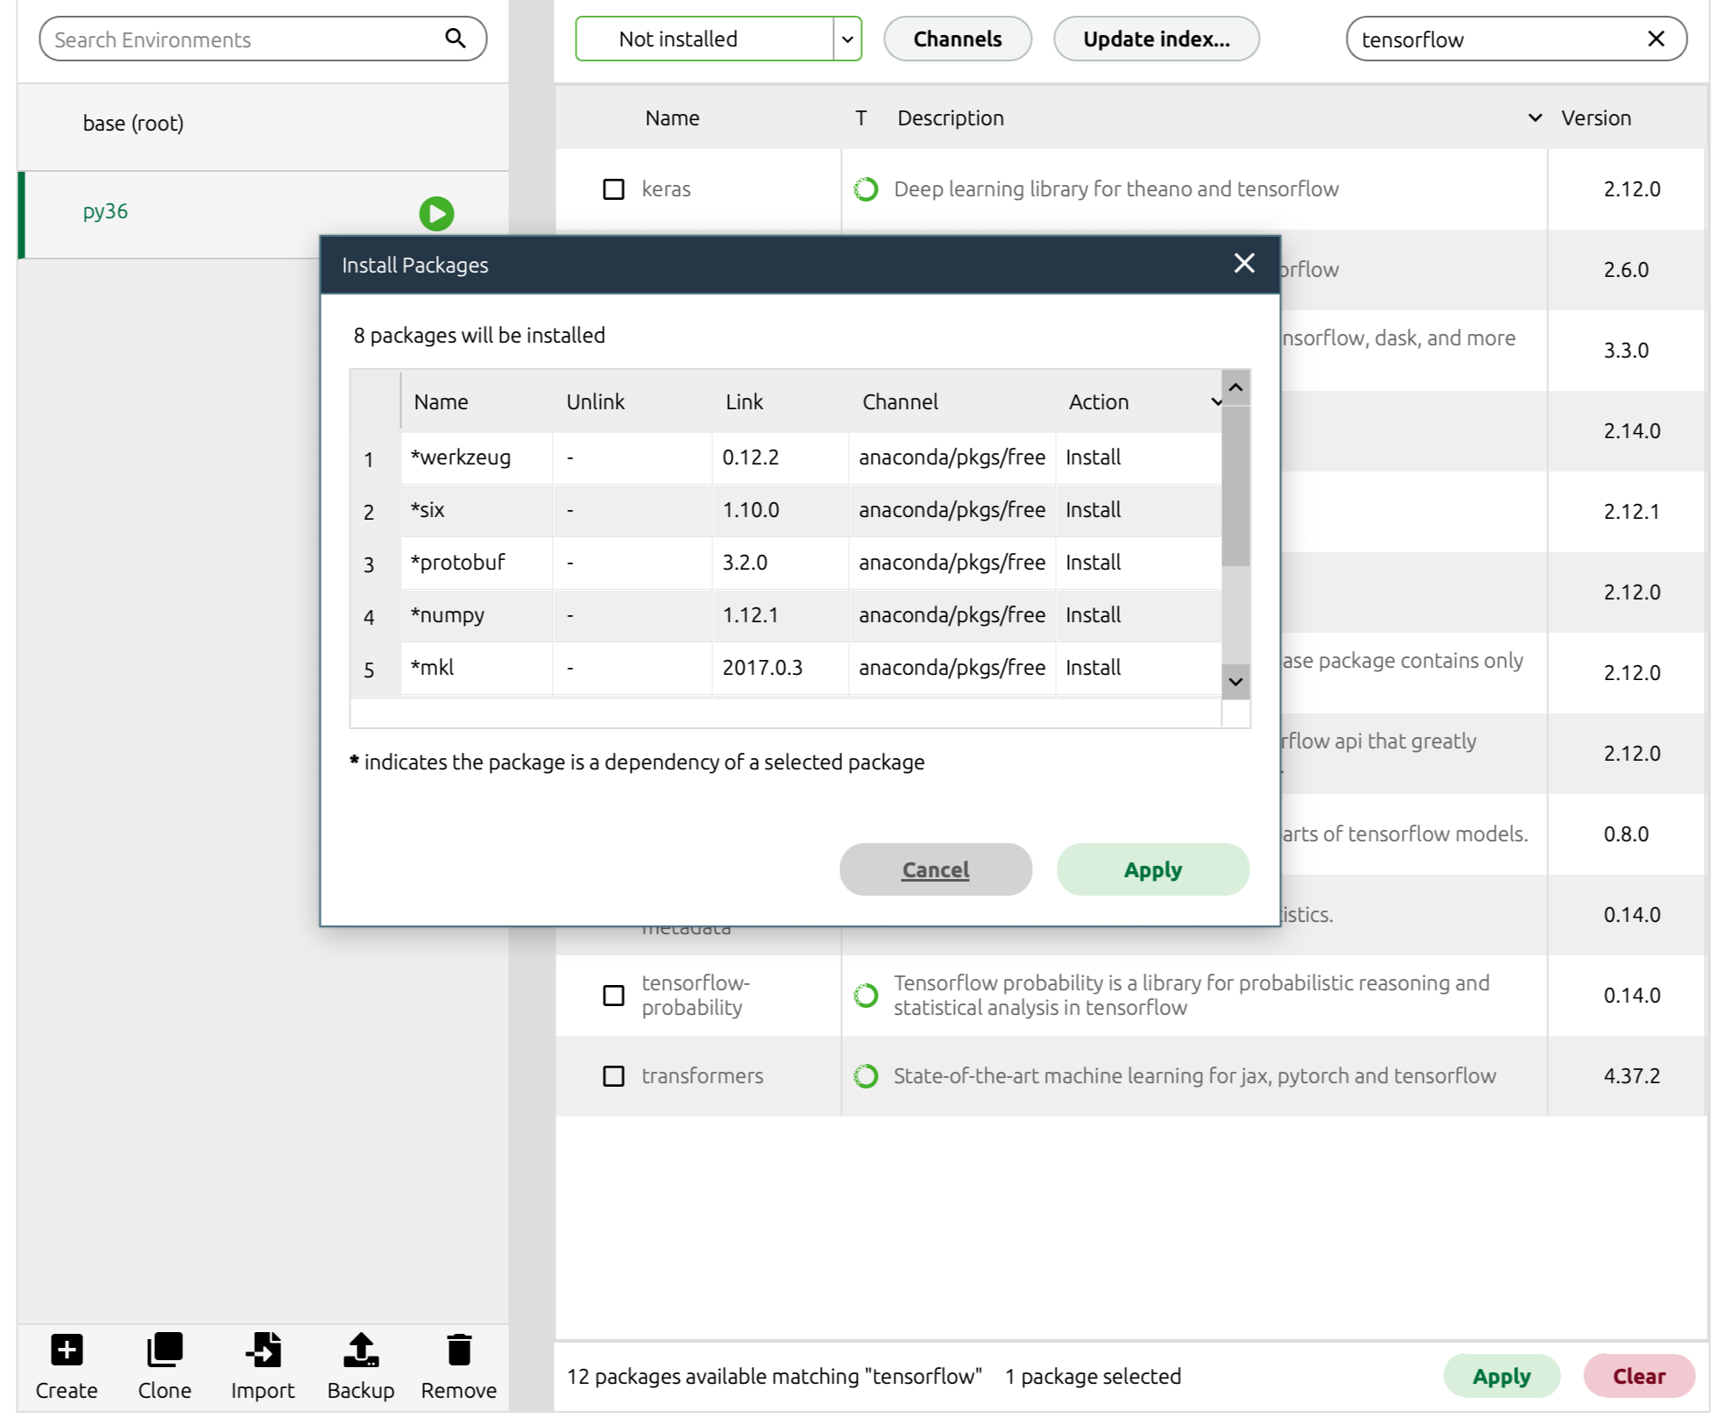Expand the Action column header chevron
The width and height of the screenshot is (1712, 1425).
1216,402
